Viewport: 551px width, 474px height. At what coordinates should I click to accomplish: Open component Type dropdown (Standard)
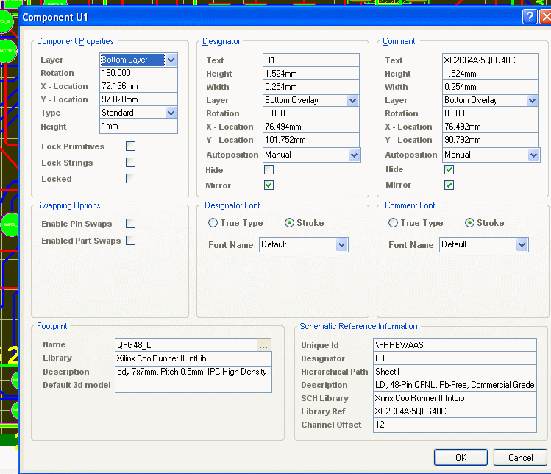click(171, 113)
